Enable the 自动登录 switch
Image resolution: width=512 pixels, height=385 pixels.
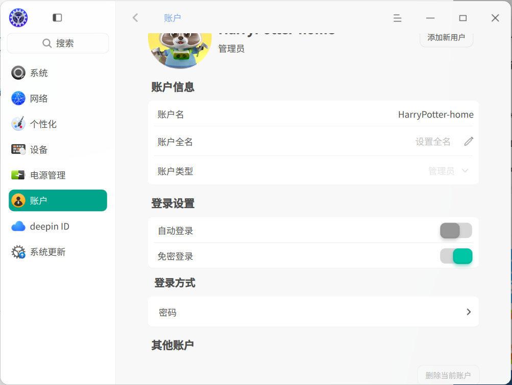(456, 231)
